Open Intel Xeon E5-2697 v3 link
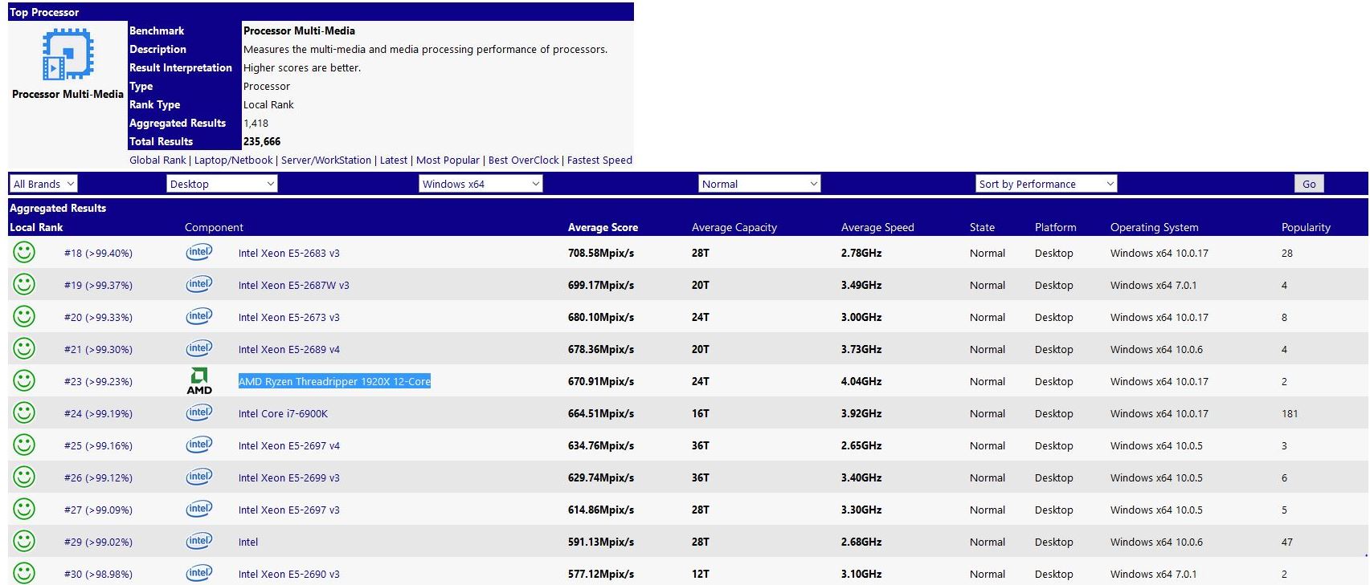This screenshot has height=585, width=1370. pos(288,510)
